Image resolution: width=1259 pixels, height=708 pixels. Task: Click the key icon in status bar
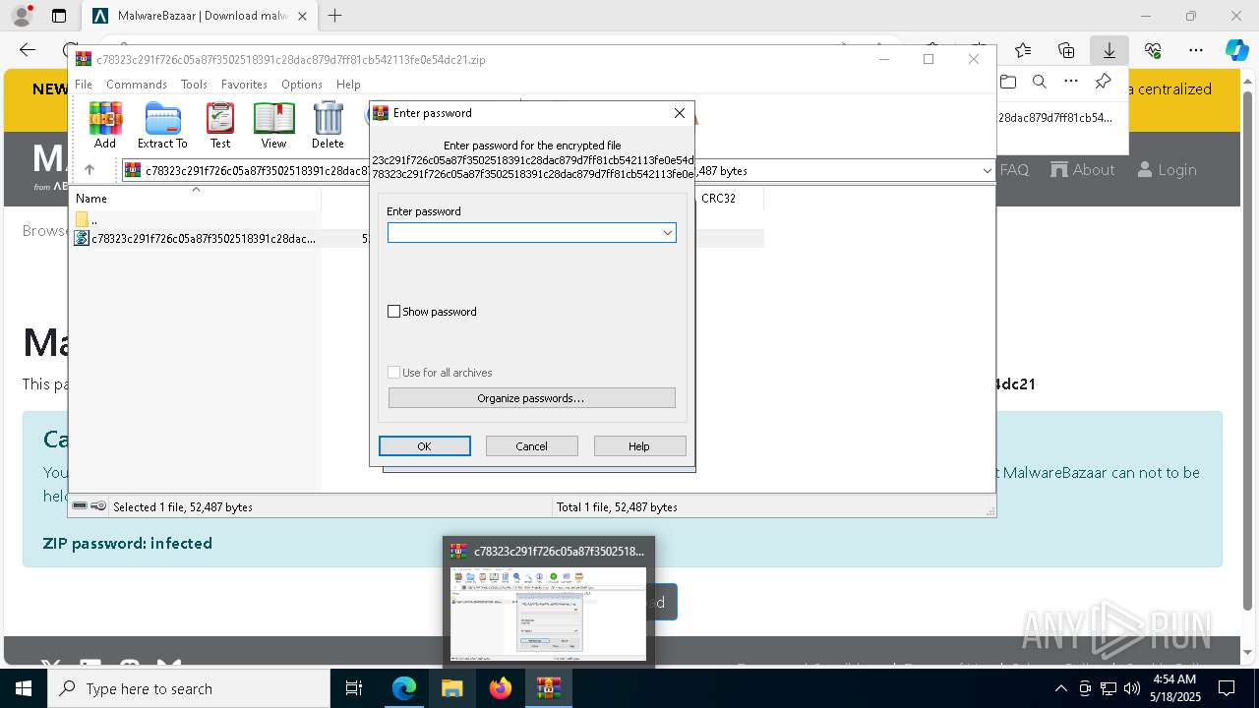[98, 506]
